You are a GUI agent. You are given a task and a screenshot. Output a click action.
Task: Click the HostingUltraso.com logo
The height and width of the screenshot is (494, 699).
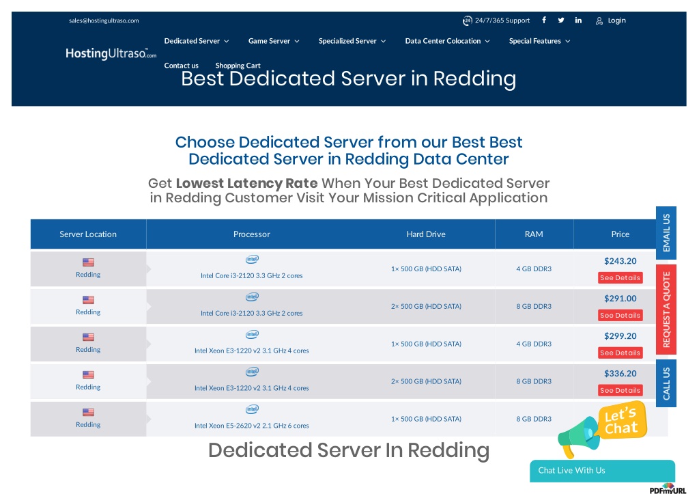pyautogui.click(x=111, y=53)
